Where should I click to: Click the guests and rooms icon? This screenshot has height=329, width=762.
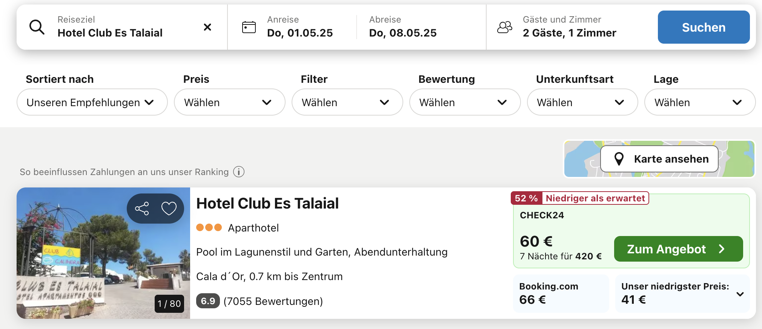pos(505,27)
